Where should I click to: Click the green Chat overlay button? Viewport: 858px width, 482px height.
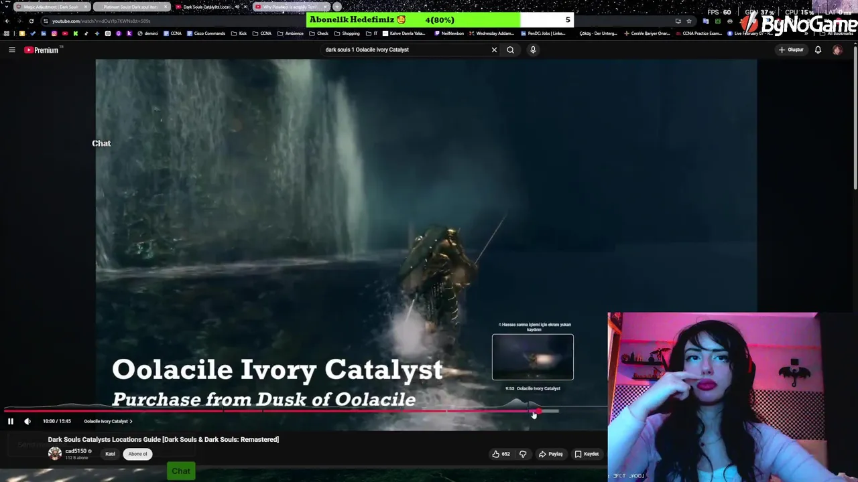click(x=181, y=471)
